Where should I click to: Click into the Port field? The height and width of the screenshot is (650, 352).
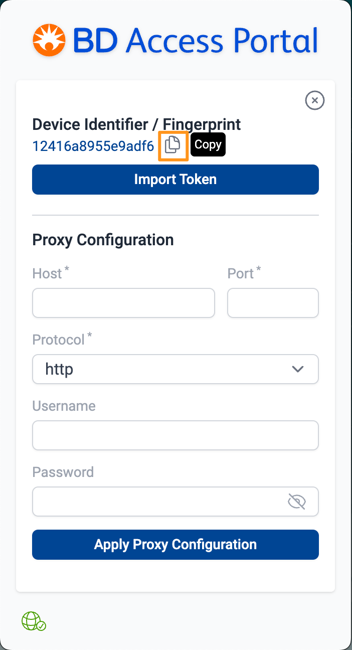point(273,303)
